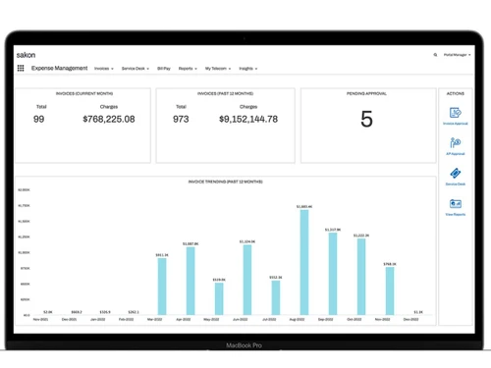491x368 pixels.
Task: Click the Pending Approval card heading
Action: (366, 93)
